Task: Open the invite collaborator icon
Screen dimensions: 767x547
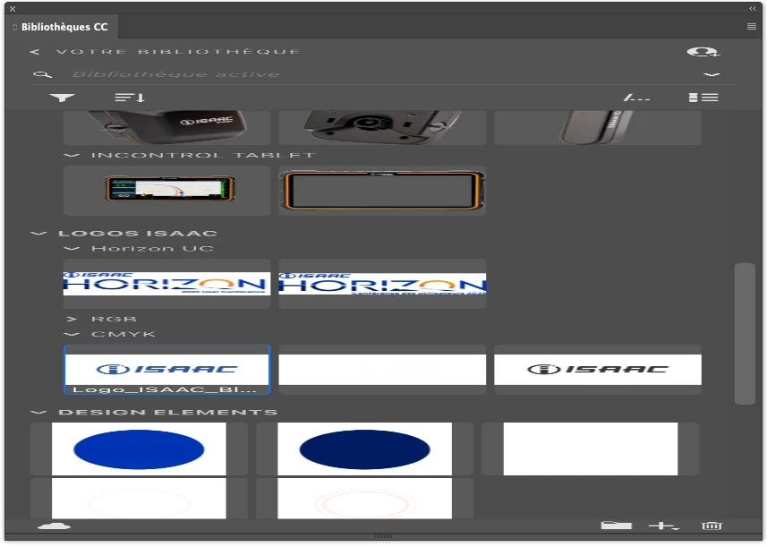Action: [703, 52]
